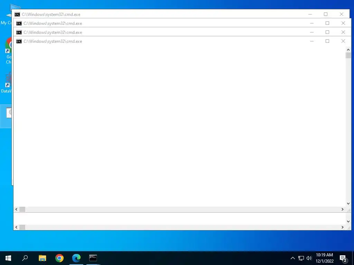Open system menu icon of third cmd window
Image resolution: width=354 pixels, height=265 pixels.
click(19, 32)
